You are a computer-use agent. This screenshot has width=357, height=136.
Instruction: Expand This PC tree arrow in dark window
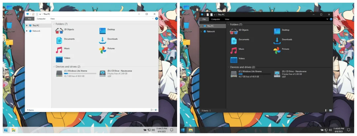pos(201,26)
